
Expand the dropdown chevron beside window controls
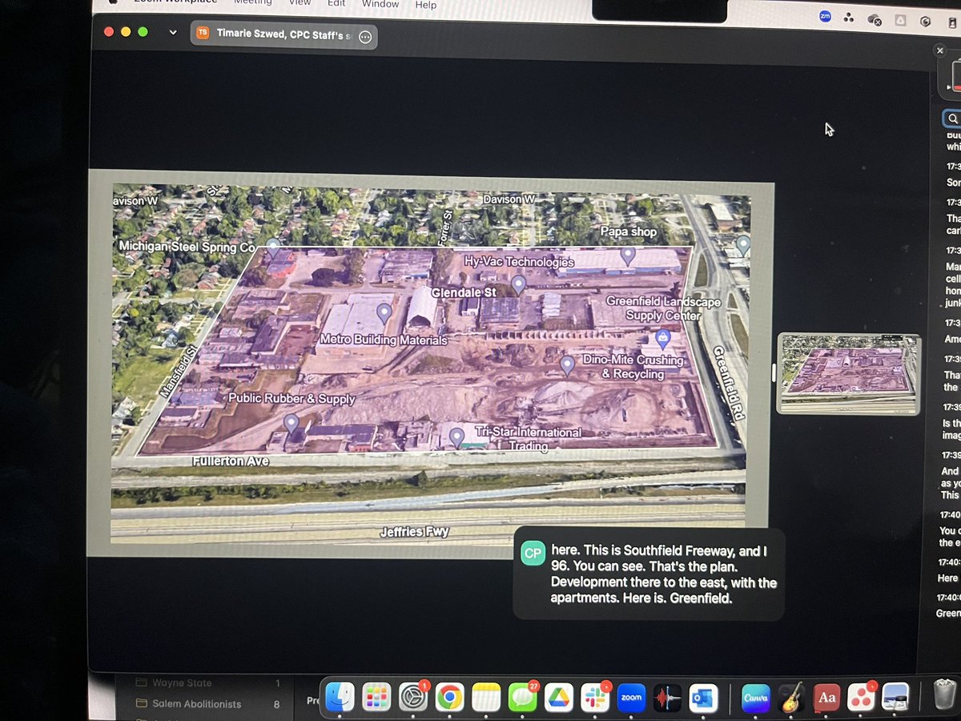173,33
